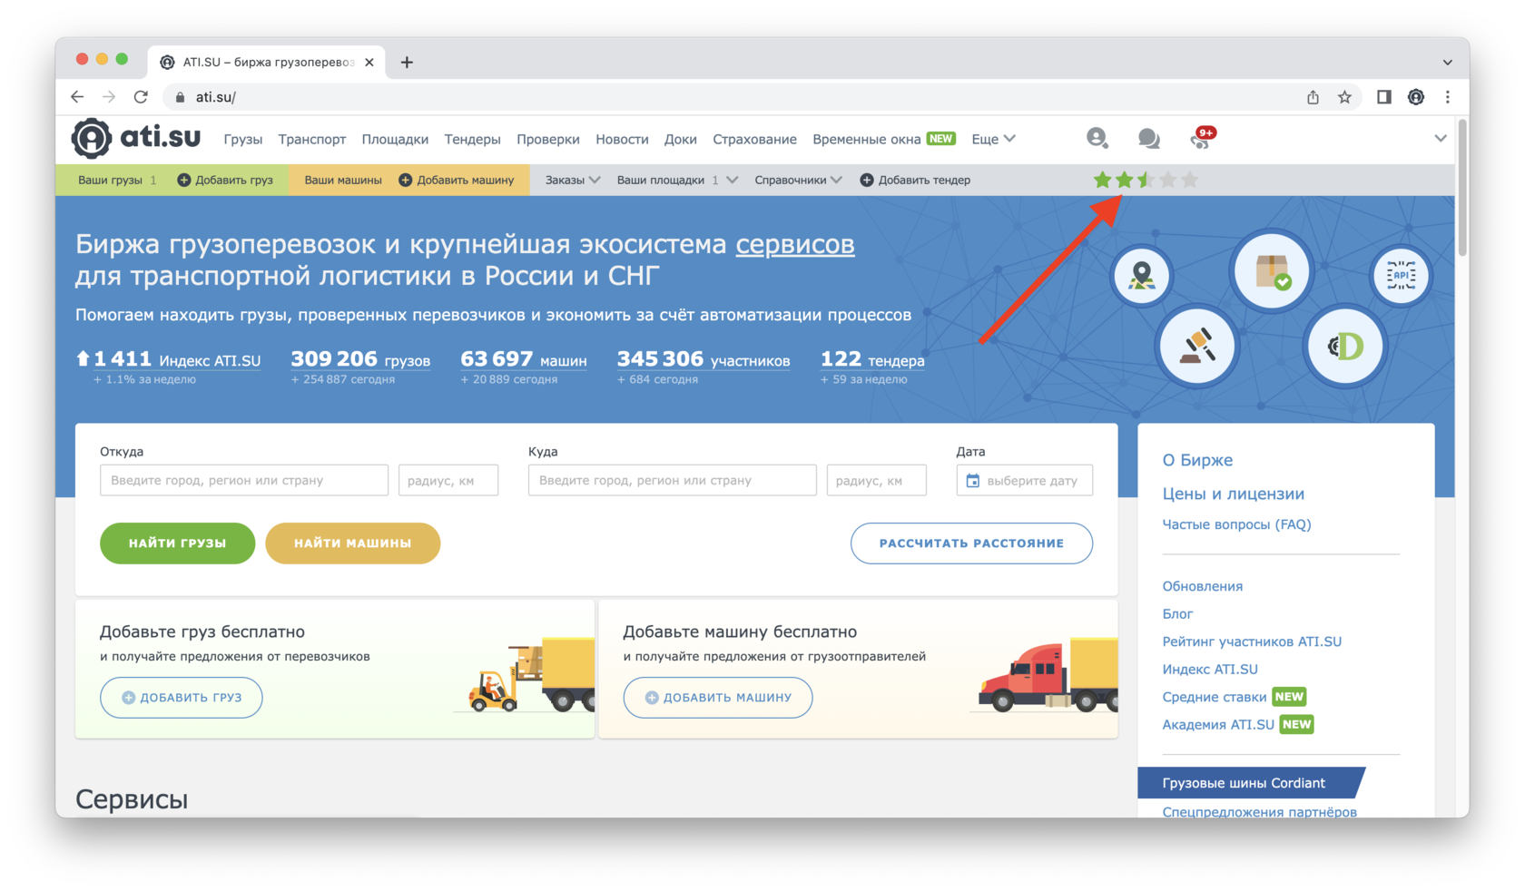Close the ATI.SU browser tab

click(369, 62)
